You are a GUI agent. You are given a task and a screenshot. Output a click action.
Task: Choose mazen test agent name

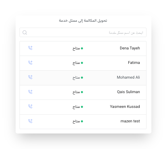point(130,121)
